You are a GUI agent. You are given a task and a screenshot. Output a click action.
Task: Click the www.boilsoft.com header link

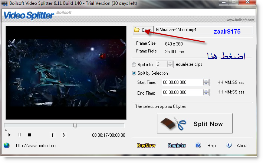[x=240, y=20]
